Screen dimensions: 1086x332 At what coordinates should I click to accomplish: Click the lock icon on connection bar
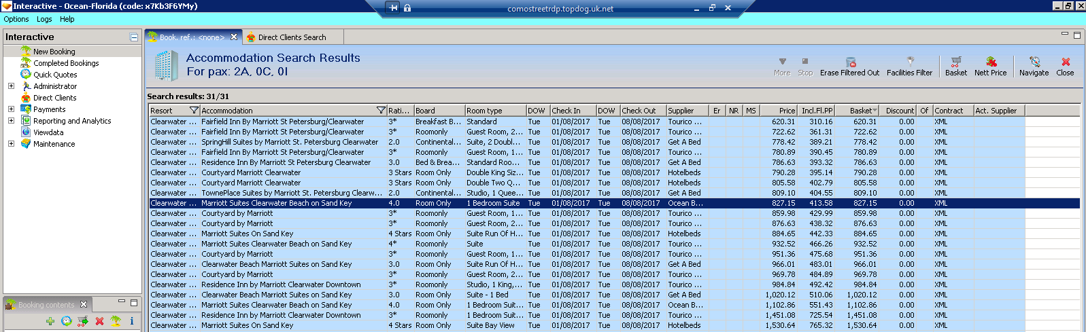[407, 8]
